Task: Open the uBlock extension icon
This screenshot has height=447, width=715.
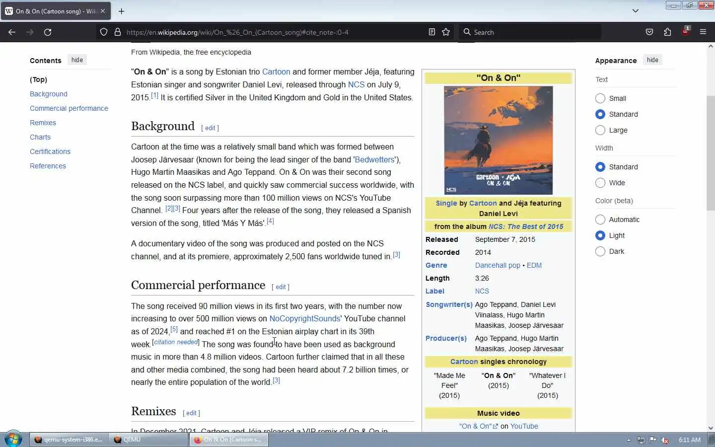Action: click(x=686, y=31)
